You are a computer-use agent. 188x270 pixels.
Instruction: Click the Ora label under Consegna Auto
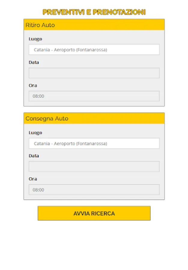click(x=33, y=179)
